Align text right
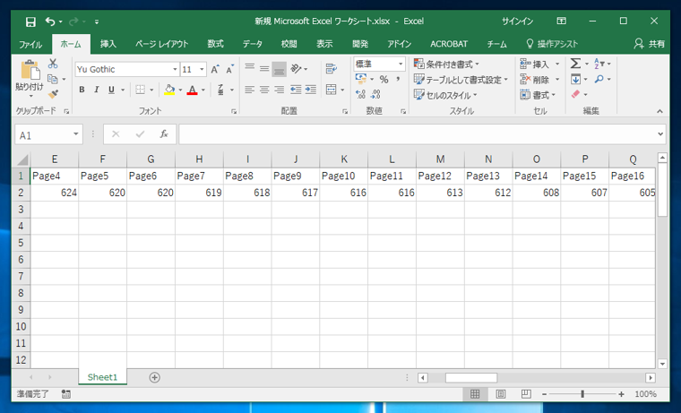 coord(279,90)
